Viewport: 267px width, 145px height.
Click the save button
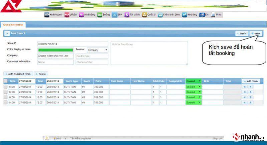(x=256, y=33)
